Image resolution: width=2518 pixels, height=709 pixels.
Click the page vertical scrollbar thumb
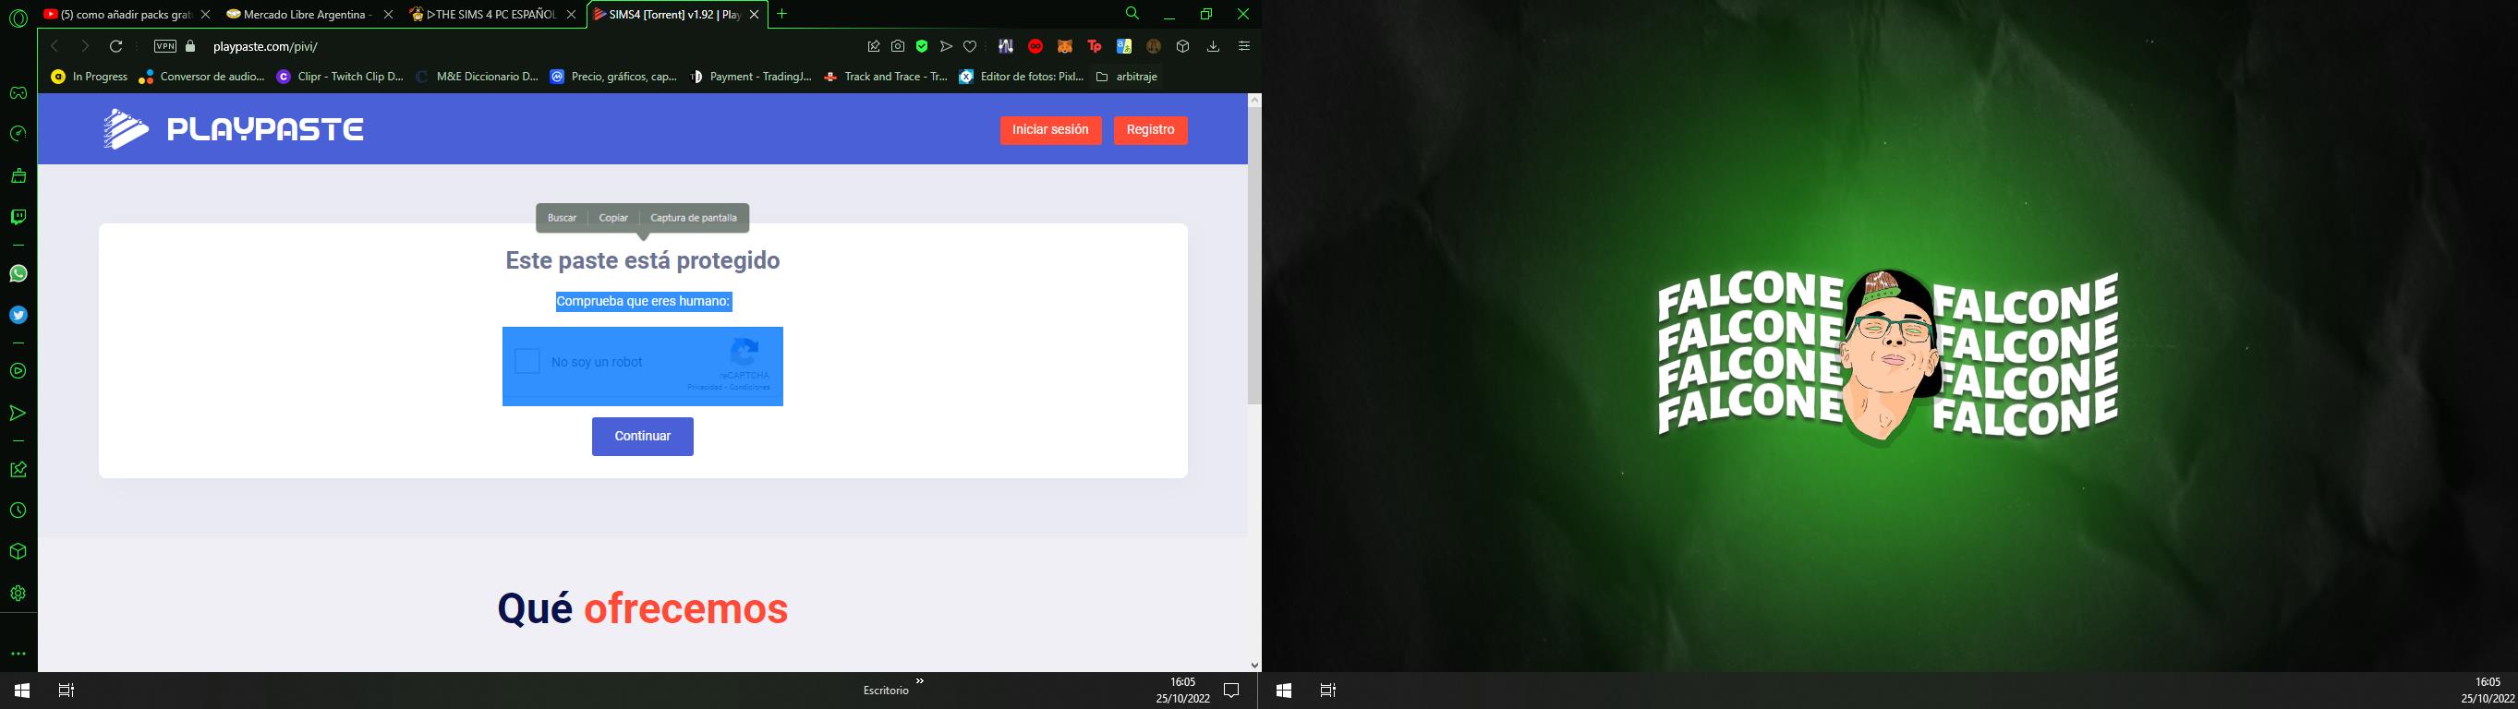1254,256
